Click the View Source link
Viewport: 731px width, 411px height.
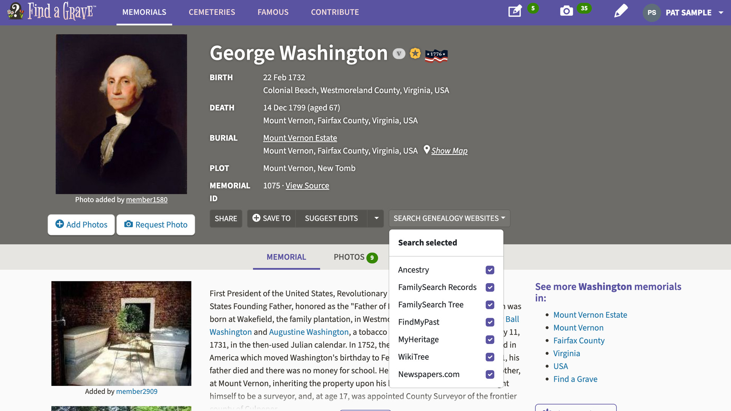pos(307,186)
